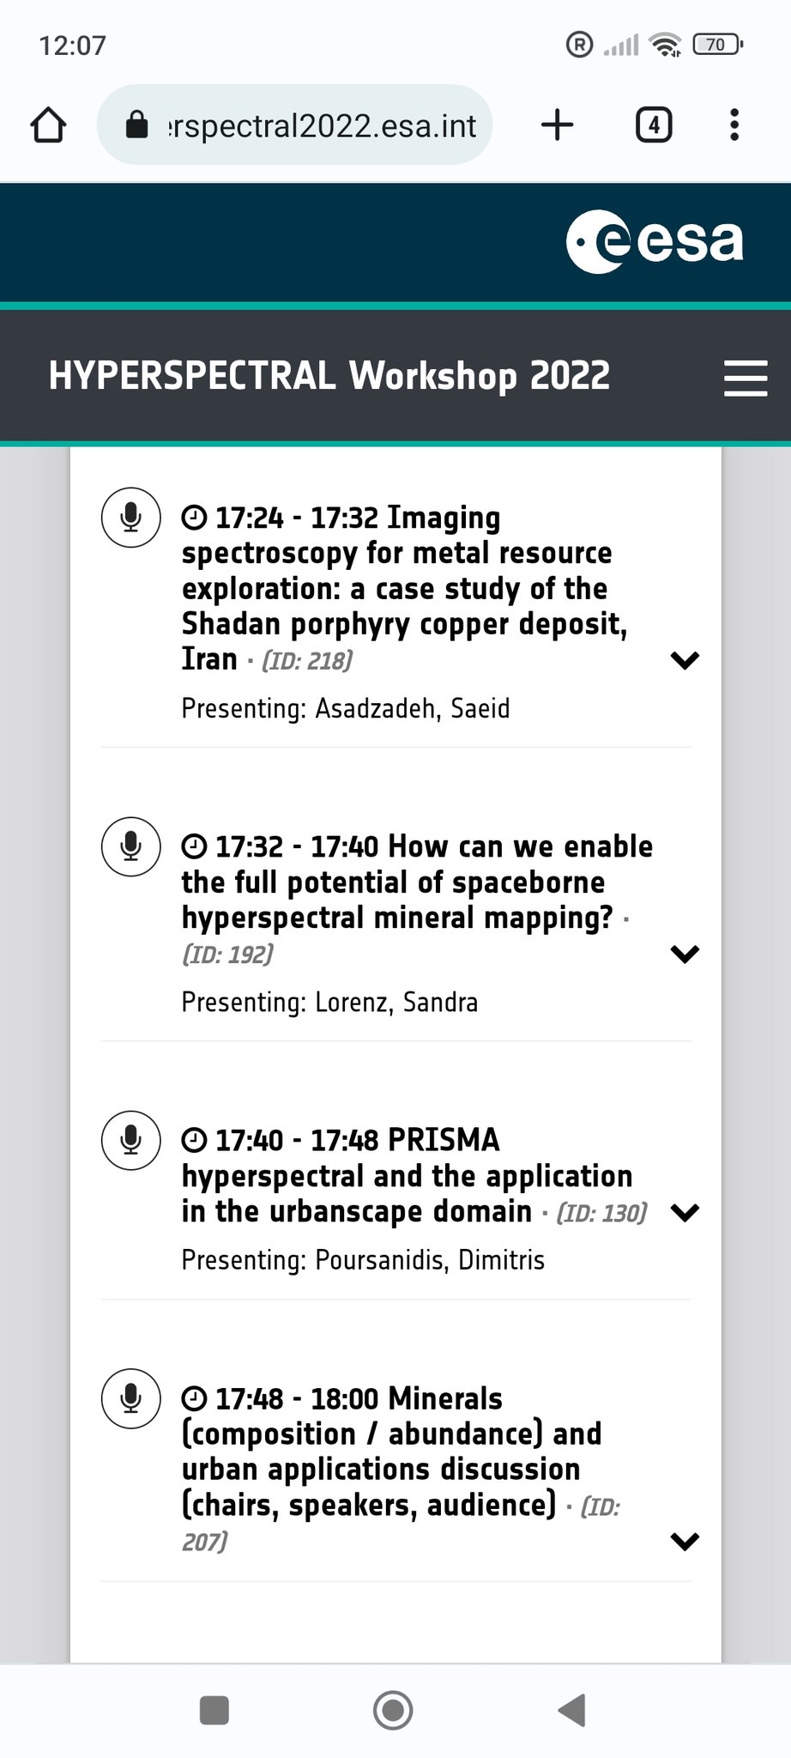Open the tab switcher showing 4 tabs
The width and height of the screenshot is (791, 1758).
(654, 125)
